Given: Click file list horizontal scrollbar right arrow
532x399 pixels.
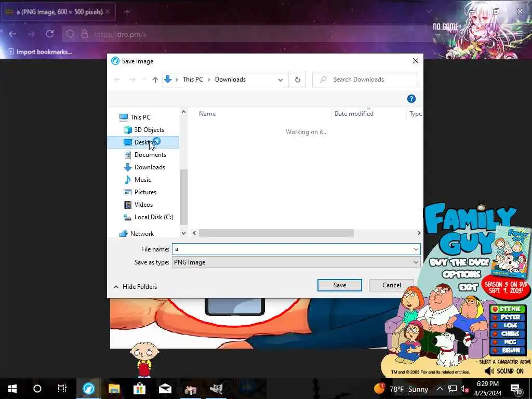Looking at the screenshot, I should pos(419,233).
